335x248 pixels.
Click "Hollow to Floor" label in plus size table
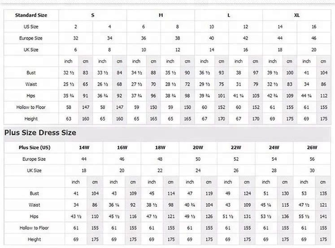(35, 228)
